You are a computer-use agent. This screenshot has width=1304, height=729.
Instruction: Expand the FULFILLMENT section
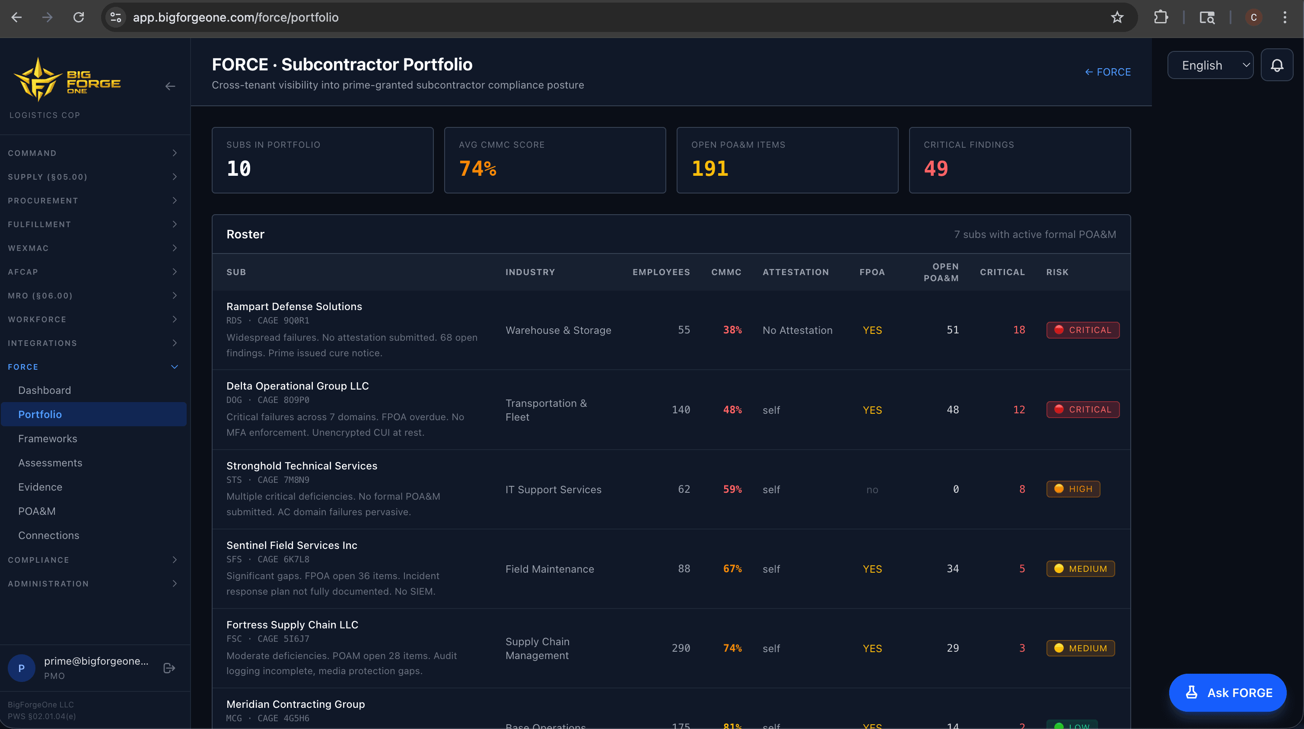tap(94, 224)
